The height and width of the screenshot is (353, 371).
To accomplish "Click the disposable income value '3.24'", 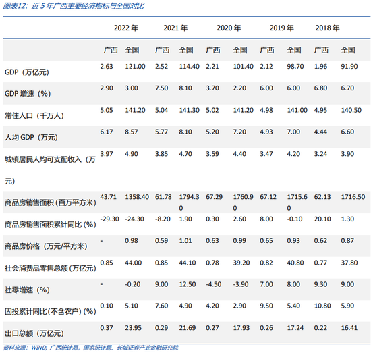I will [x=320, y=154].
